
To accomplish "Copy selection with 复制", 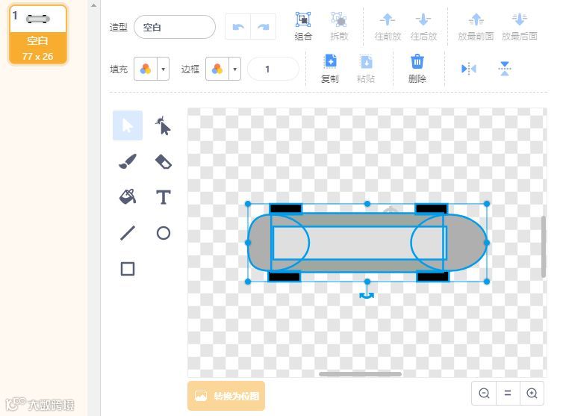I will [x=330, y=69].
